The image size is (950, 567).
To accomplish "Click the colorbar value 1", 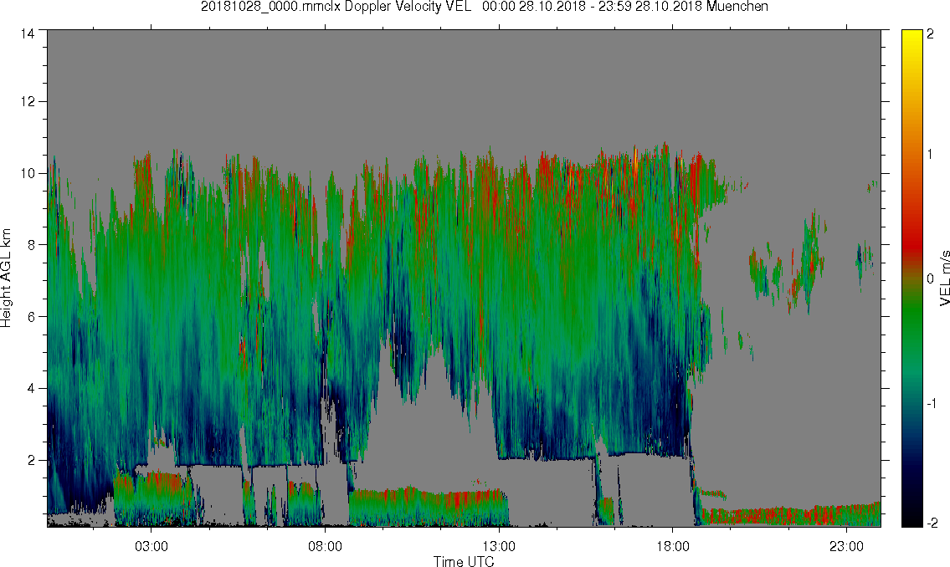I will 931,155.
